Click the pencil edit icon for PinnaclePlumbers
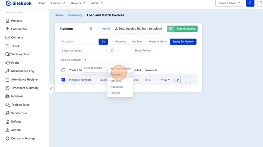This screenshot has height=147, width=263. click(178, 80)
